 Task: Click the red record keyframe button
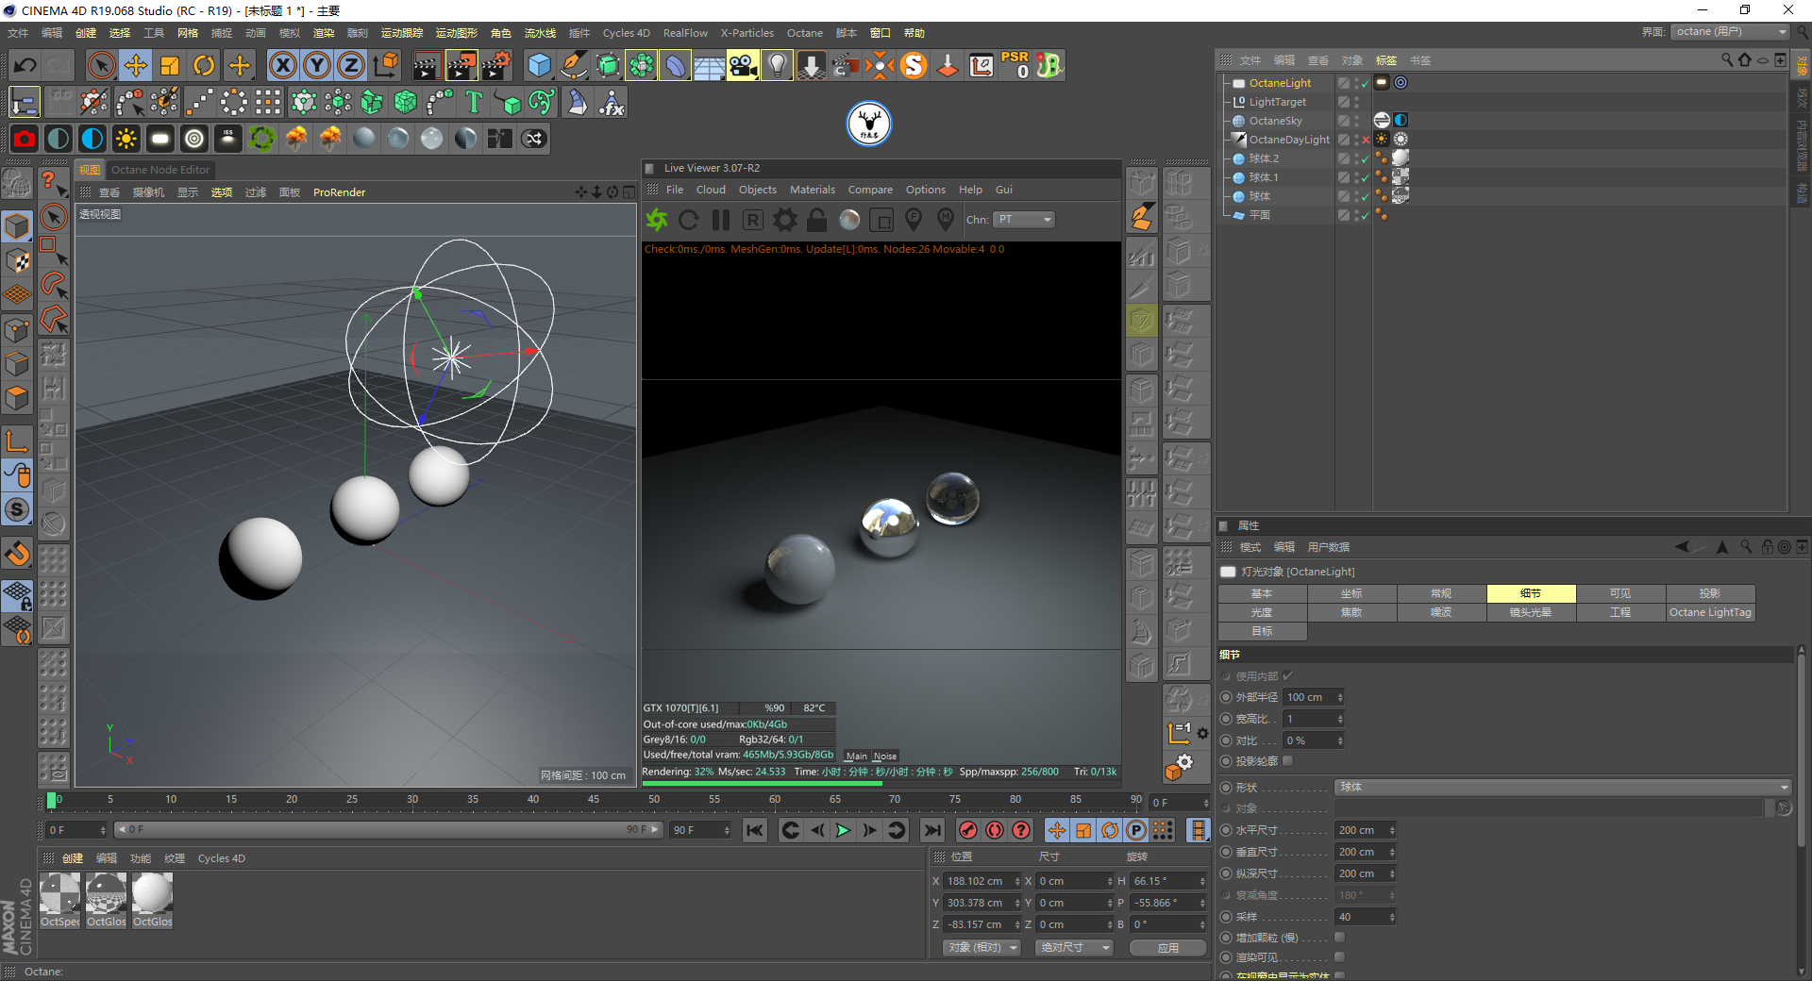(x=968, y=830)
